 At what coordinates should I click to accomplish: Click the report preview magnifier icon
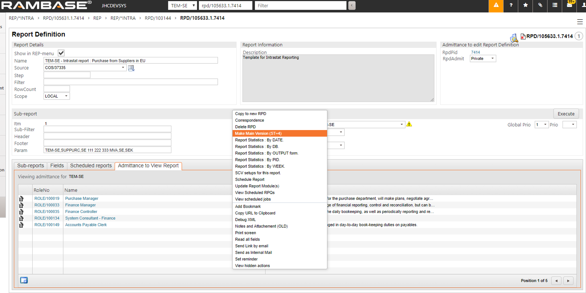(x=514, y=37)
